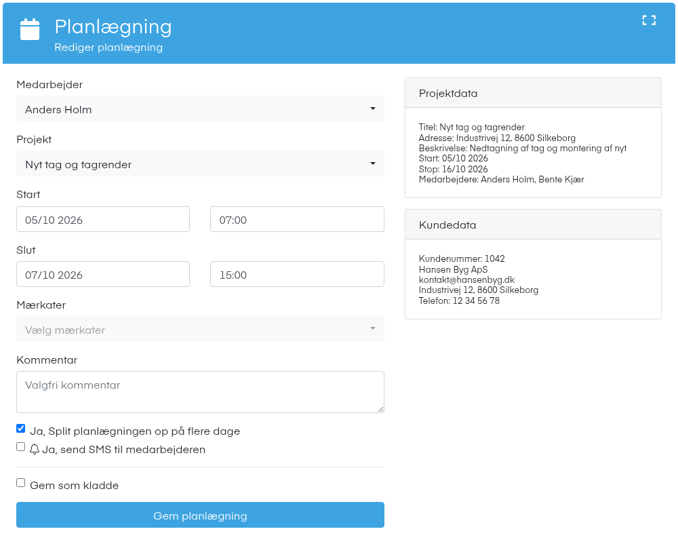The height and width of the screenshot is (544, 678).
Task: Click the Kundedata panel header
Action: (533, 225)
